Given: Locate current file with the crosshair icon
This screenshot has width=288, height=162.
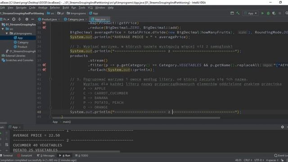Looking at the screenshot, I should [13, 19].
